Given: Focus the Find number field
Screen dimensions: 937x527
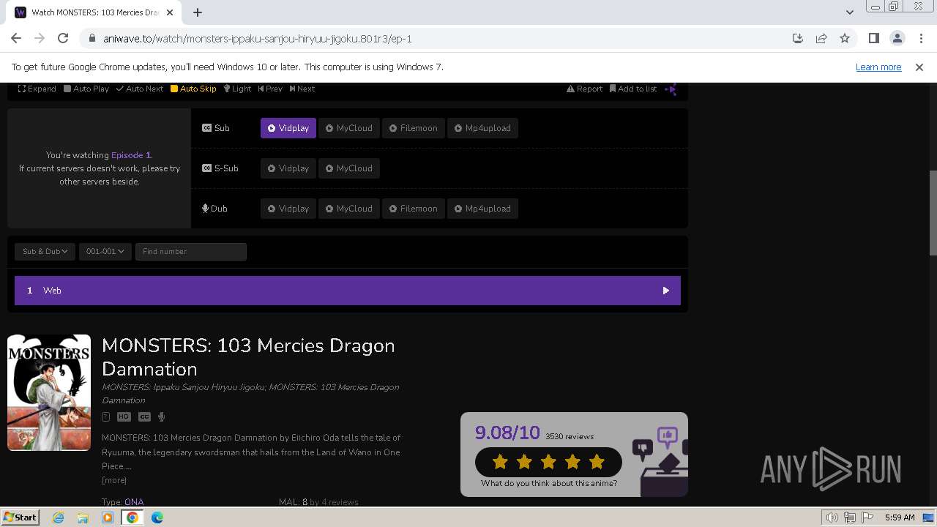Looking at the screenshot, I should pyautogui.click(x=191, y=252).
